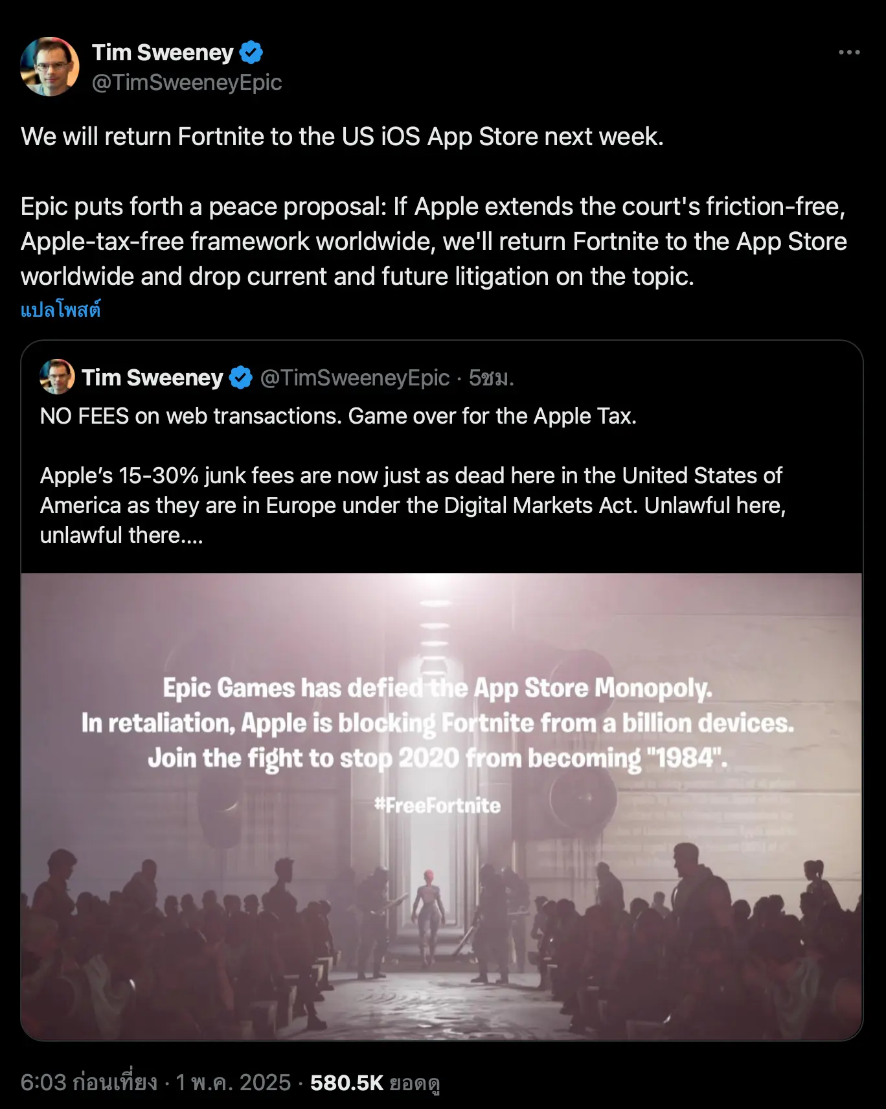Image resolution: width=886 pixels, height=1109 pixels.
Task: Click the 5ชม. timestamp on the quoted post
Action: click(492, 378)
